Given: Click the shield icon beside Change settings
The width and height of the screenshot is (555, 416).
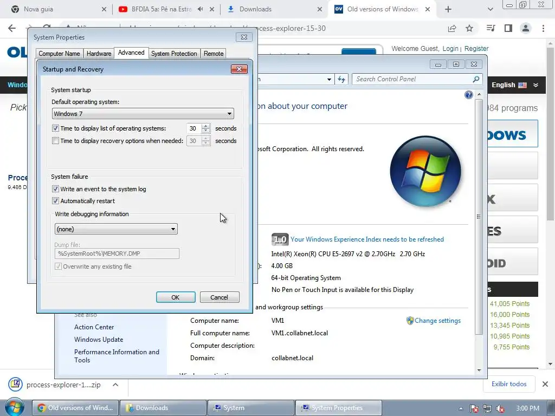Looking at the screenshot, I should (x=410, y=321).
